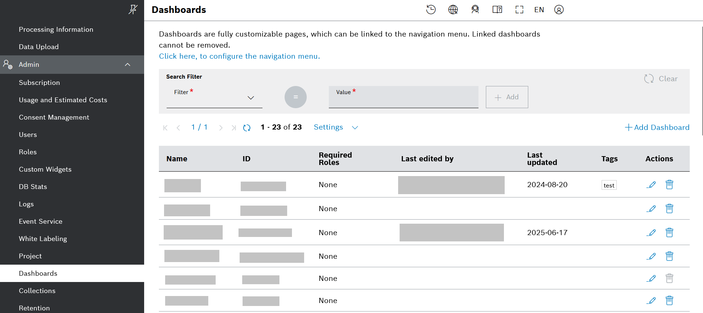The width and height of the screenshot is (703, 313).
Task: Select Collections in the sidebar
Action: click(x=37, y=291)
